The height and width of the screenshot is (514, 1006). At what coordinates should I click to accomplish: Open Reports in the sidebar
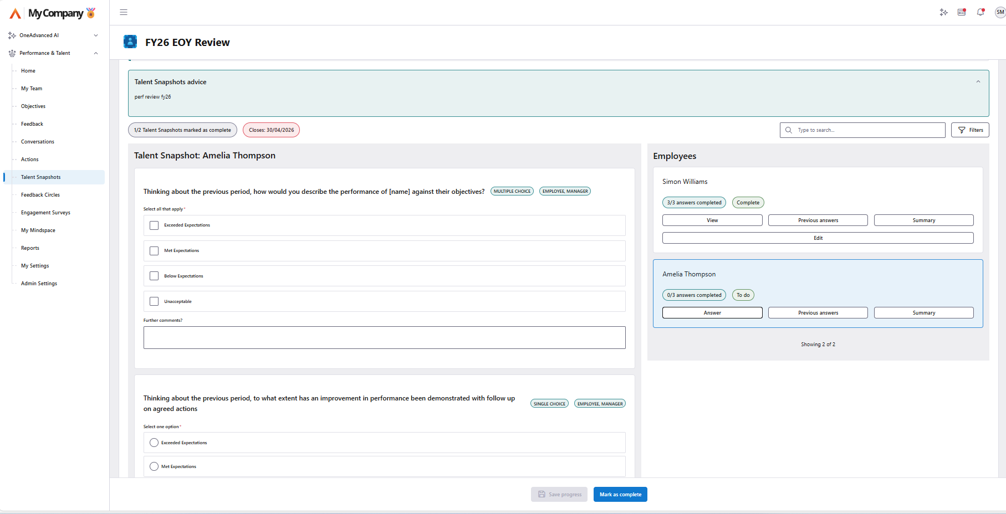[30, 248]
